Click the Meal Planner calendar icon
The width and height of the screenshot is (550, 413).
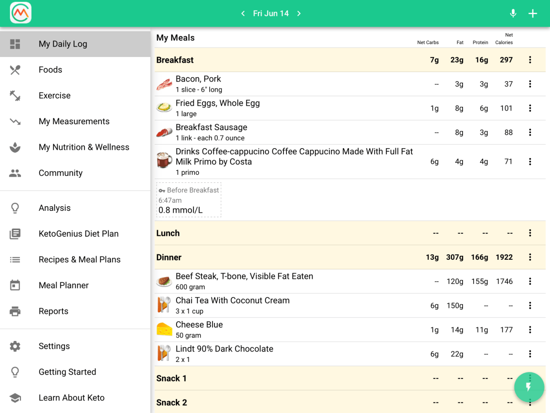[15, 285]
